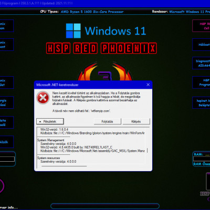Image resolution: width=210 pixels, height=210 pixels.
Task: Click the 'Updated: 2021.11.111' title text
Action: [57, 3]
